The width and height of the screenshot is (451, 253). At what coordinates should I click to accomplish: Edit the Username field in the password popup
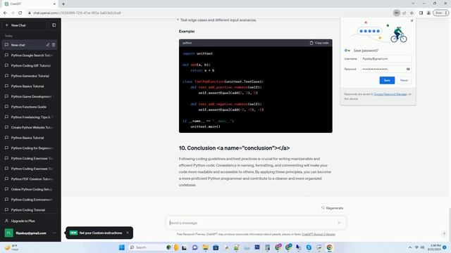click(x=386, y=59)
